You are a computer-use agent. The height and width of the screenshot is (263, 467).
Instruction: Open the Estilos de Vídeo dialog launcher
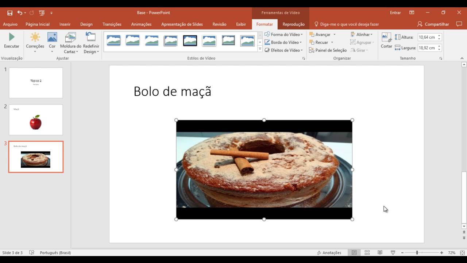tap(304, 58)
